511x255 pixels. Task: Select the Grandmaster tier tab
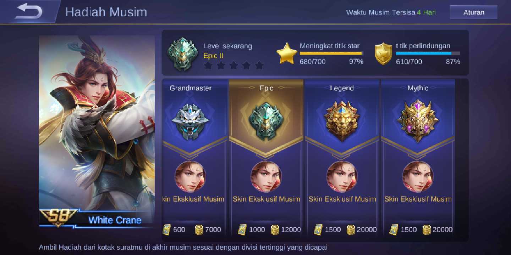click(x=191, y=88)
